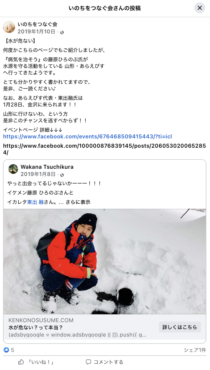Viewport: 210px width, 370px height.
Task: Open いのちをつなぐ会 profile avatar
Action: [9, 27]
